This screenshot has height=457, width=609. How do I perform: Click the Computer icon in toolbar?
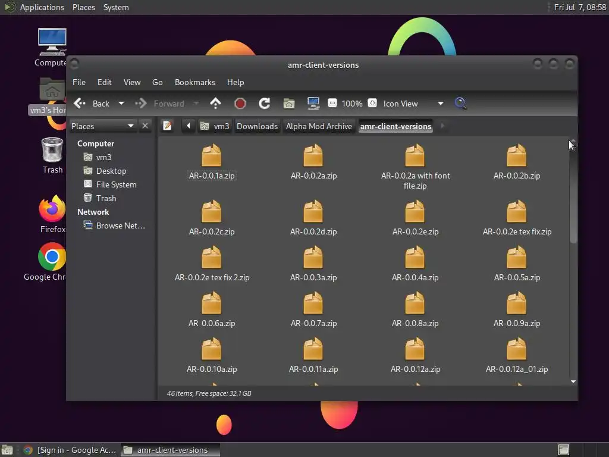(313, 104)
